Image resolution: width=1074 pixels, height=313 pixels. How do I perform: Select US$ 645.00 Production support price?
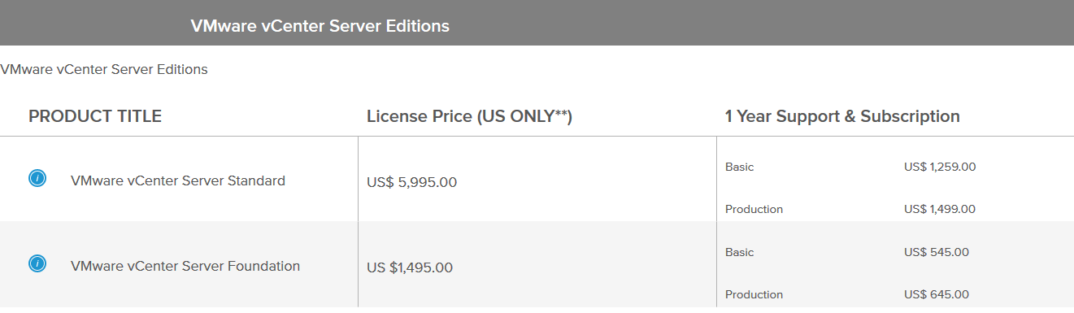[x=937, y=294]
